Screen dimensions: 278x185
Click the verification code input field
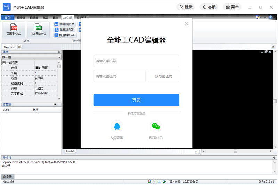pyautogui.click(x=120, y=76)
